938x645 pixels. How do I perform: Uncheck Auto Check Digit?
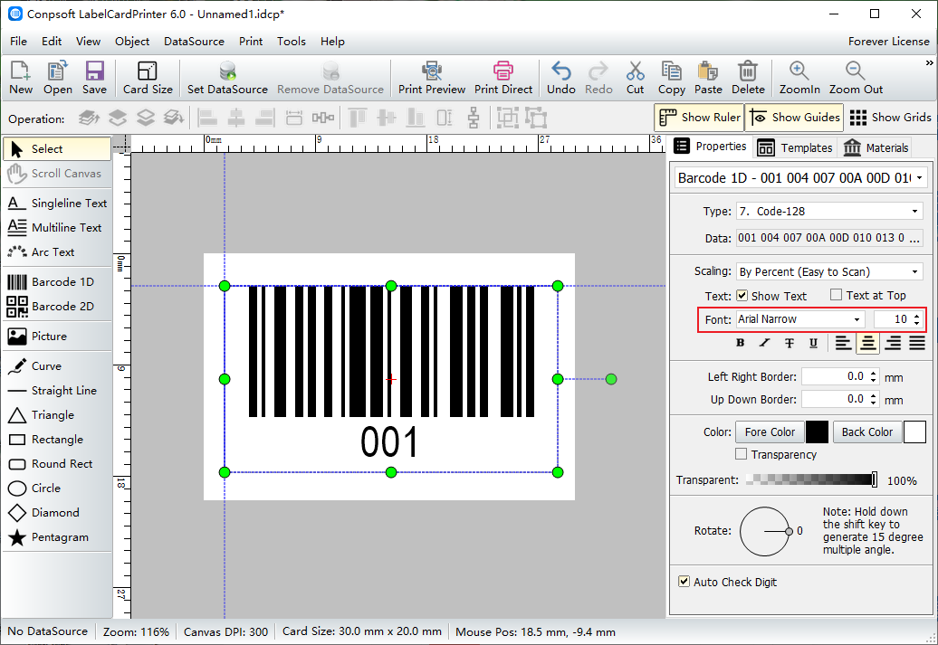tap(684, 581)
